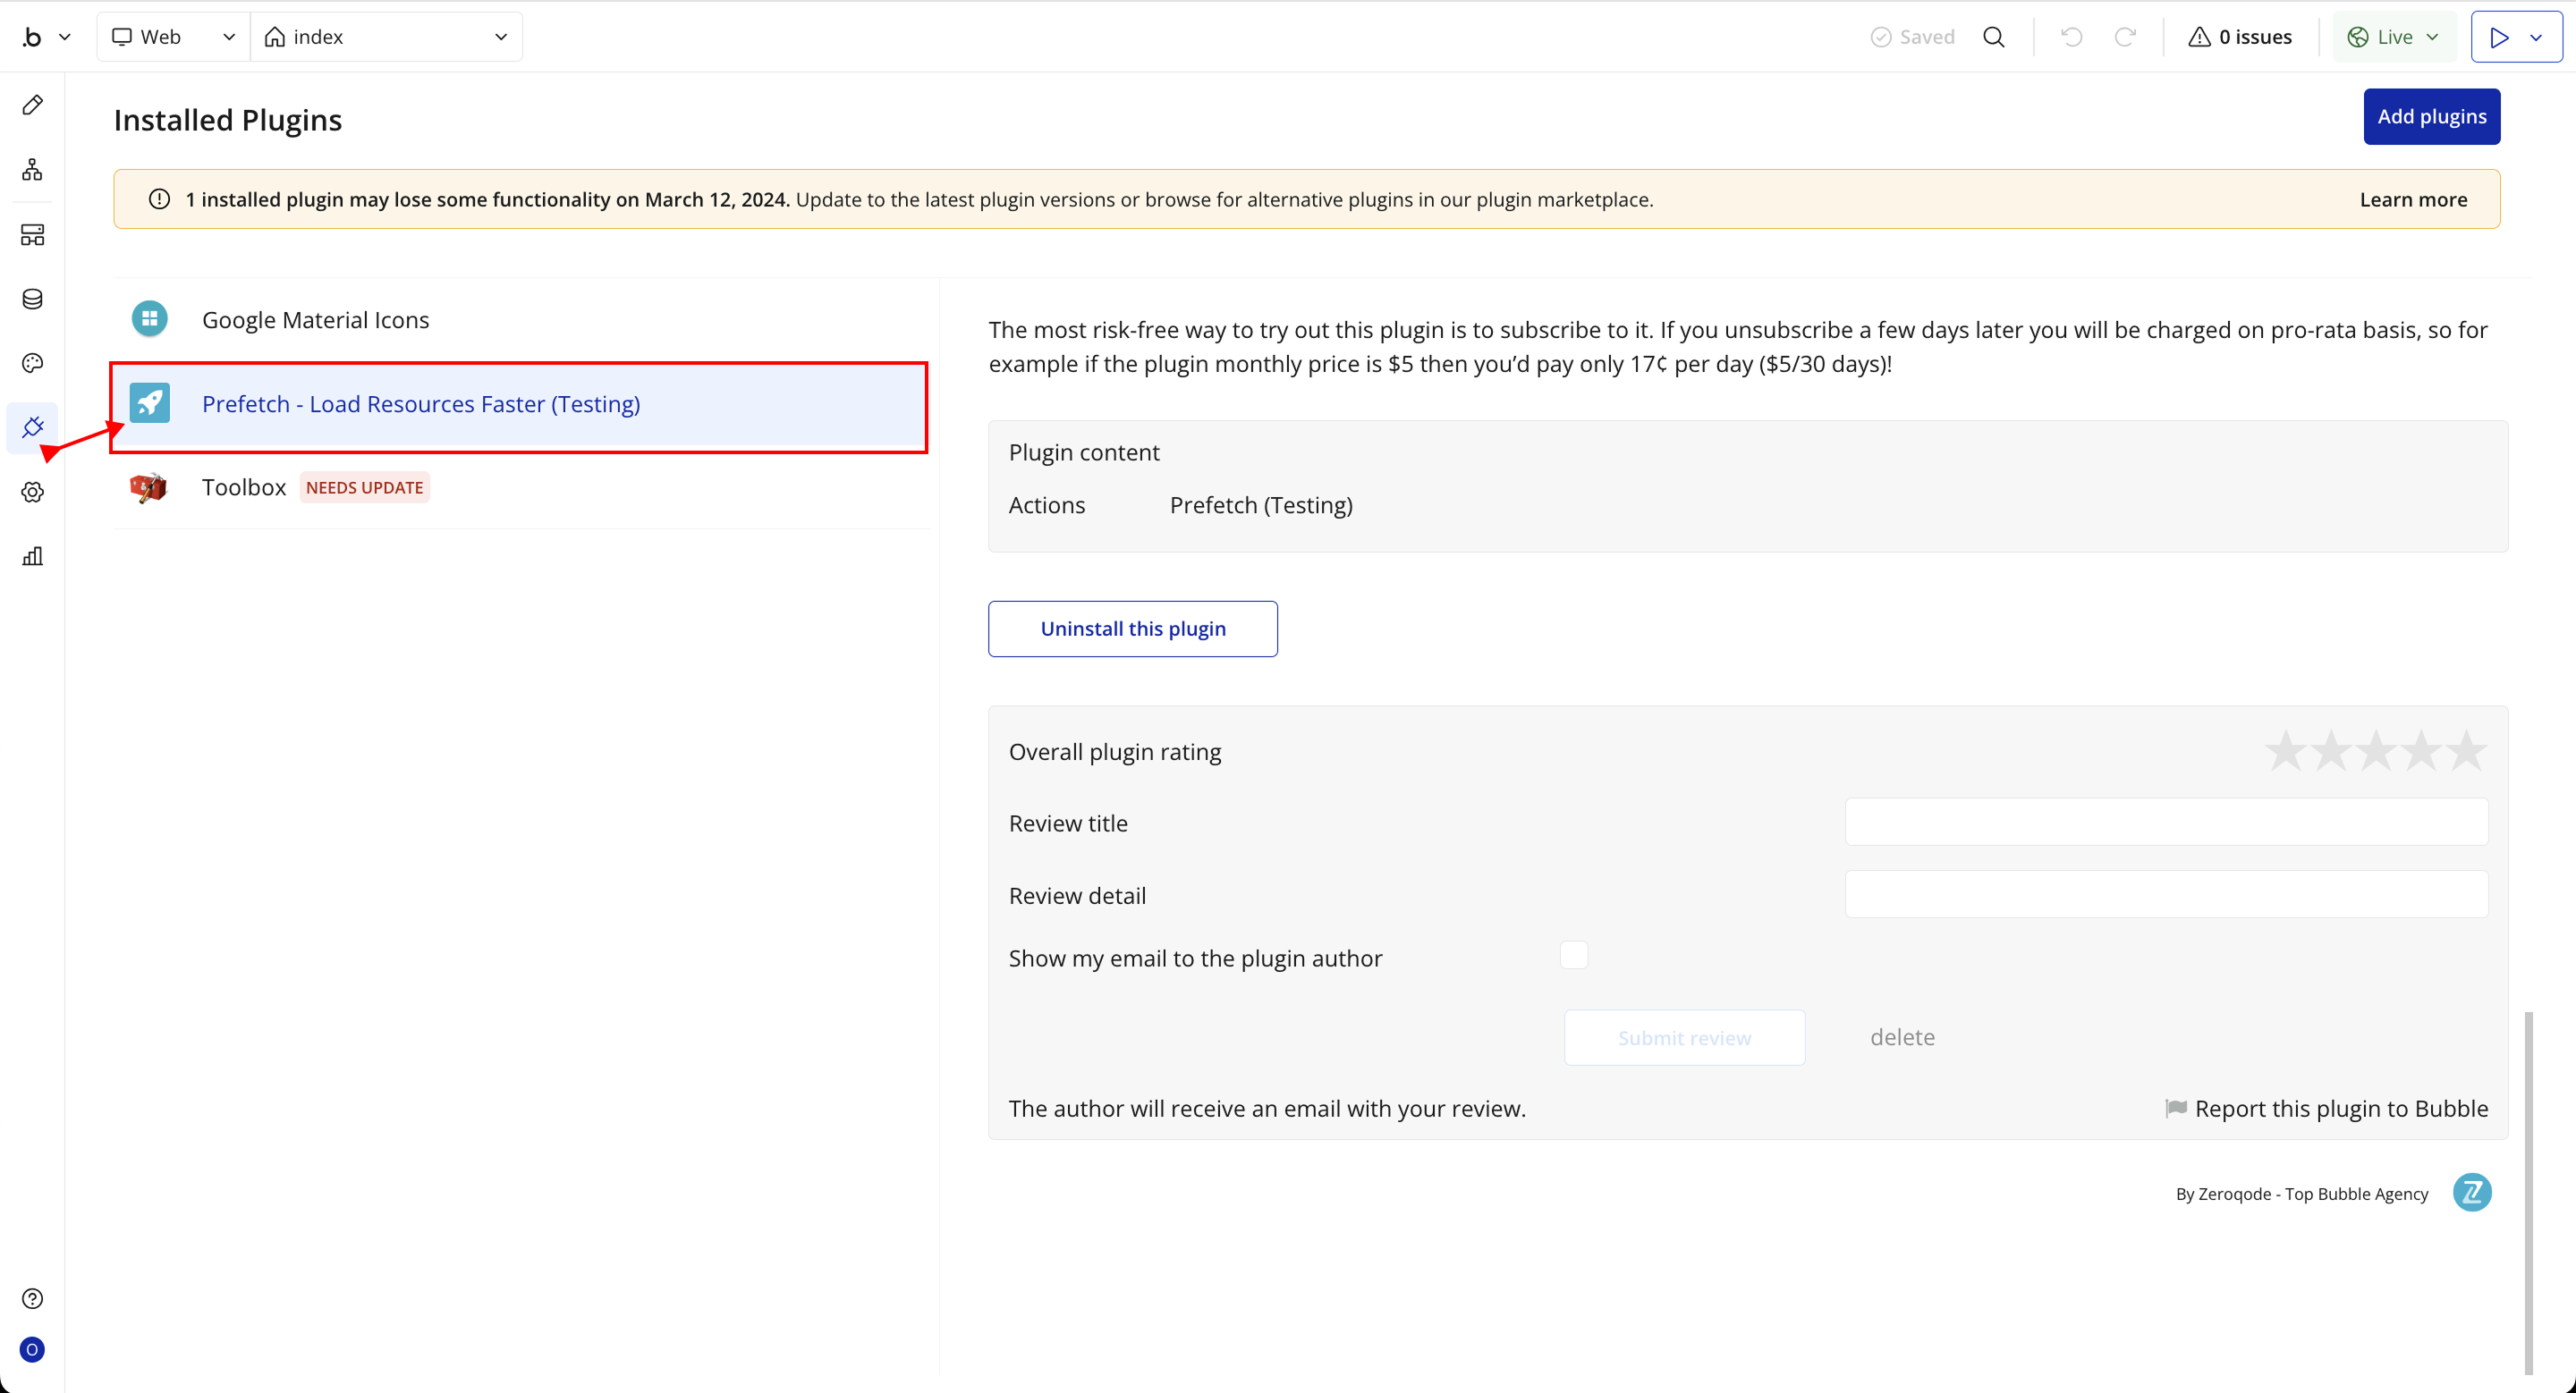Open the Backend workflows sidebar icon

pyautogui.click(x=32, y=235)
